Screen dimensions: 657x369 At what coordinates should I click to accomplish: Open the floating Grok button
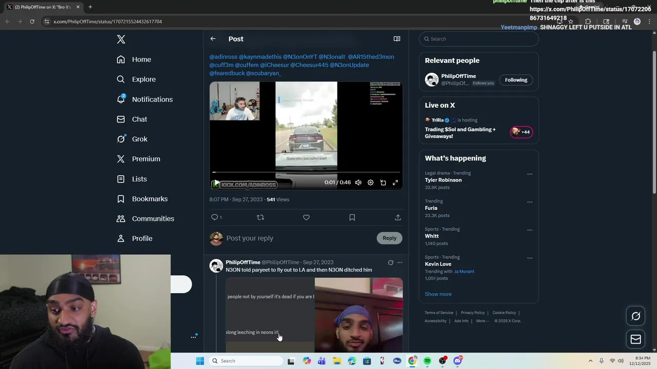(635, 316)
